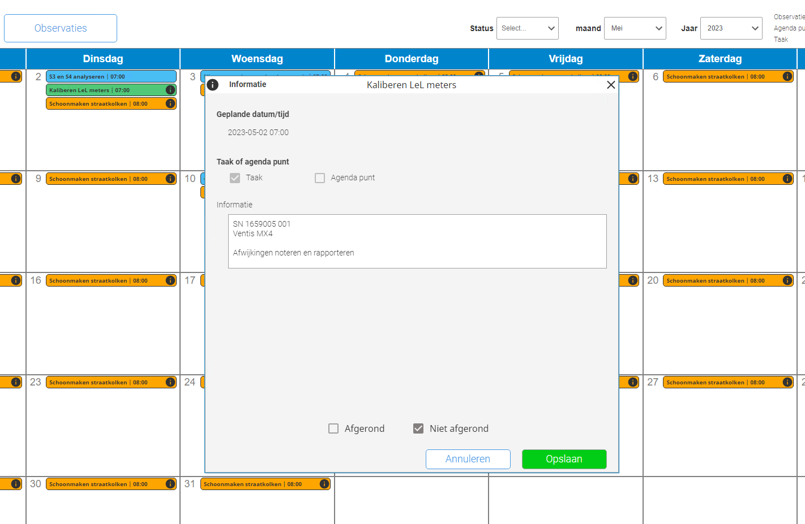Open info icon of Saturday 6 task

pyautogui.click(x=787, y=76)
